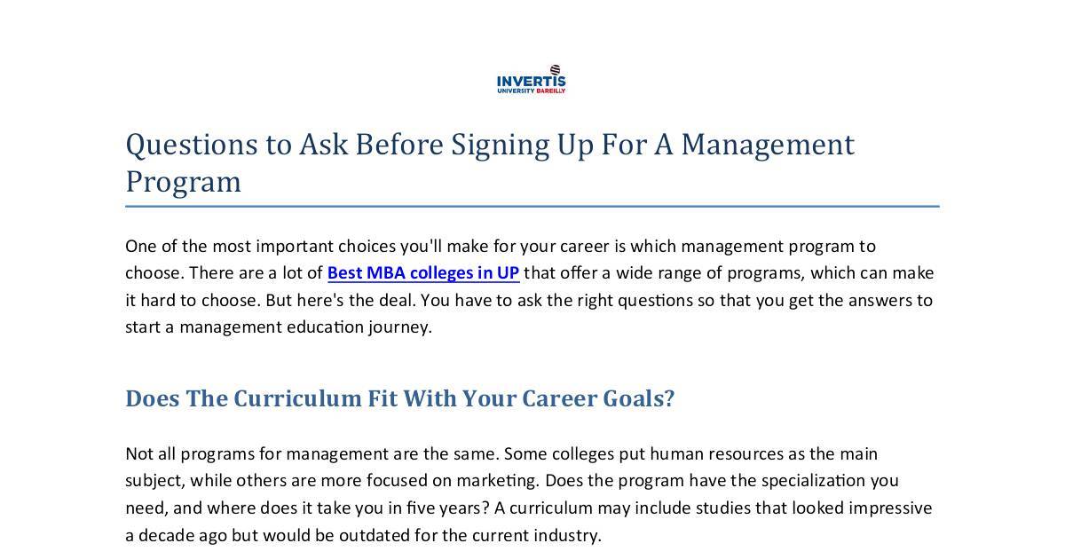Viewport: 1065px width, 559px height.
Task: Click the Invertis University logo
Action: (531, 81)
